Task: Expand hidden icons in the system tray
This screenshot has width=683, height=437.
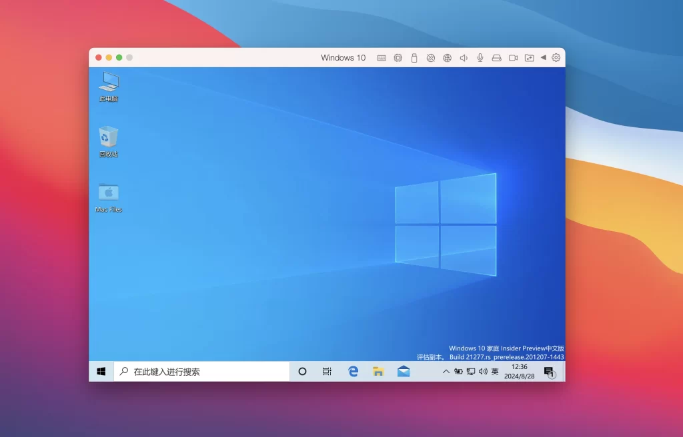Action: [x=446, y=371]
